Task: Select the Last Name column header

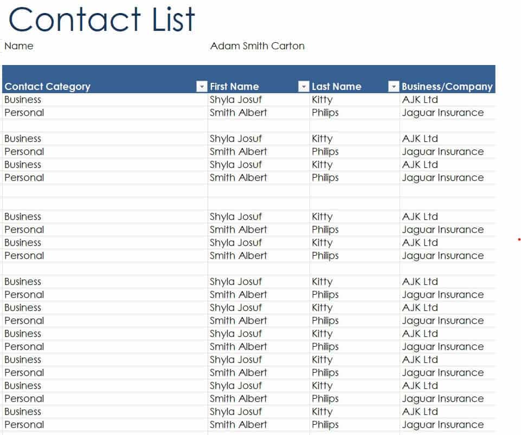Action: (x=336, y=87)
